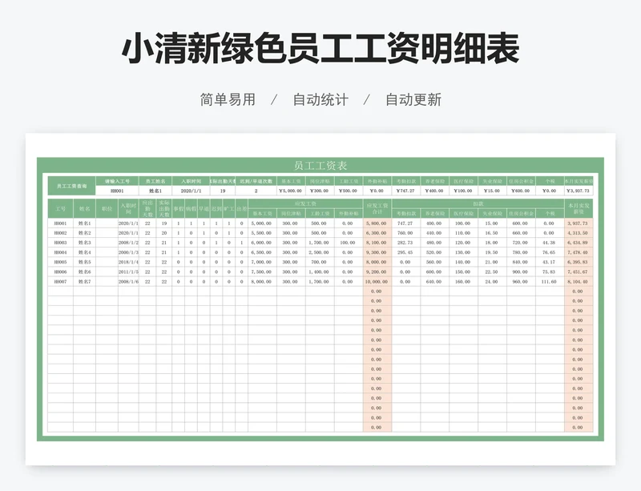Image resolution: width=641 pixels, height=491 pixels.
Task: Select the 111.60 income tax cell
Action: click(x=550, y=282)
